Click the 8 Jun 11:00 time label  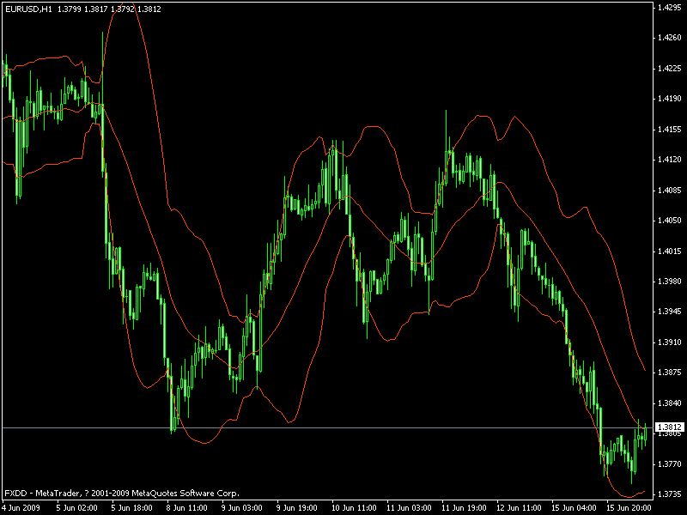187,508
